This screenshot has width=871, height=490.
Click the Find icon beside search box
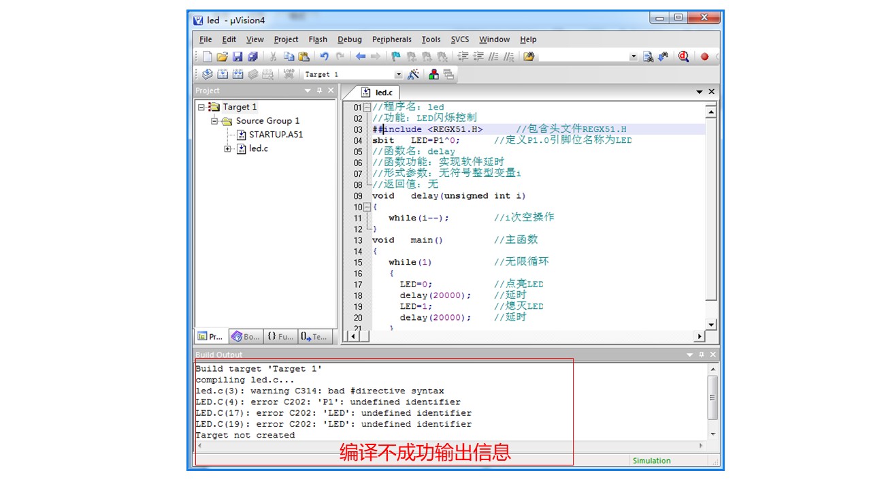point(648,57)
